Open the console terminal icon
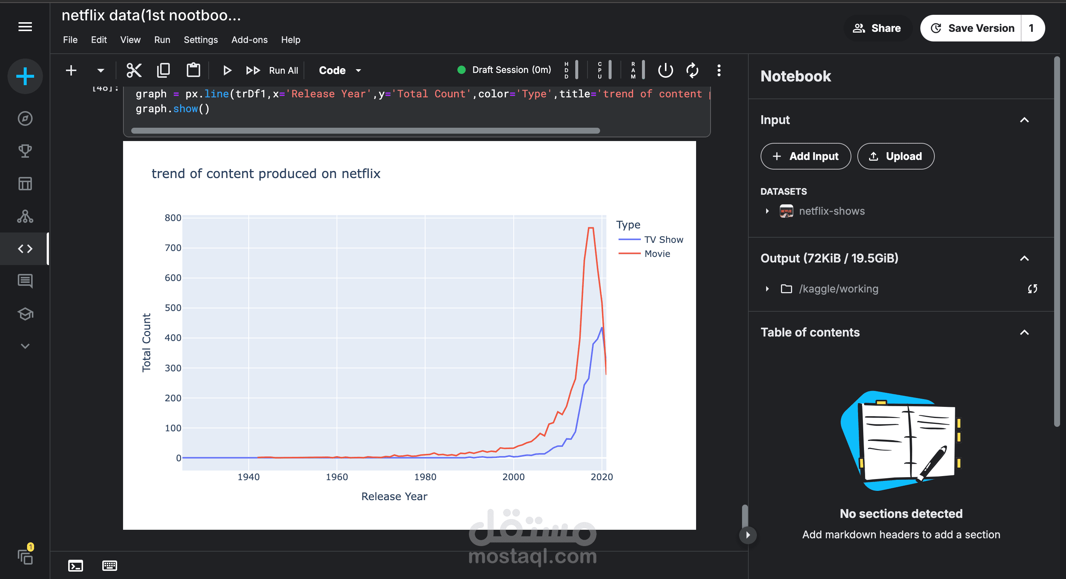This screenshot has width=1066, height=579. pos(75,565)
